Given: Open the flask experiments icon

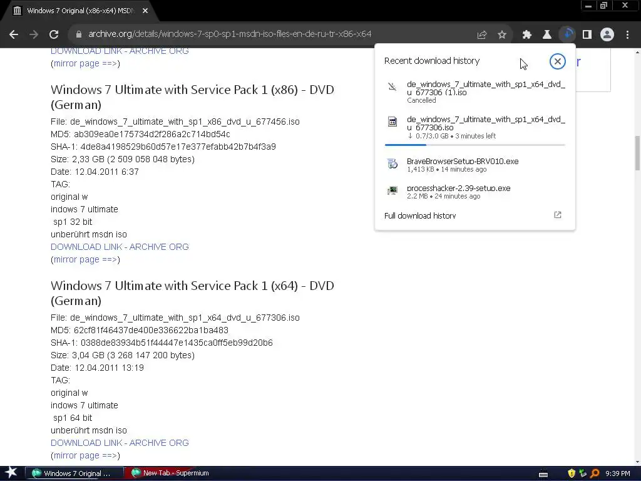Looking at the screenshot, I should coord(546,35).
